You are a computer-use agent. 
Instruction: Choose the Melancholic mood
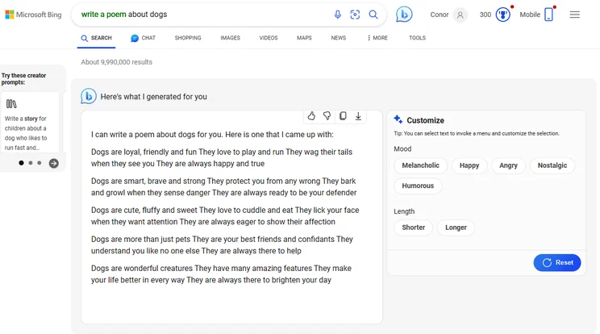pos(420,165)
